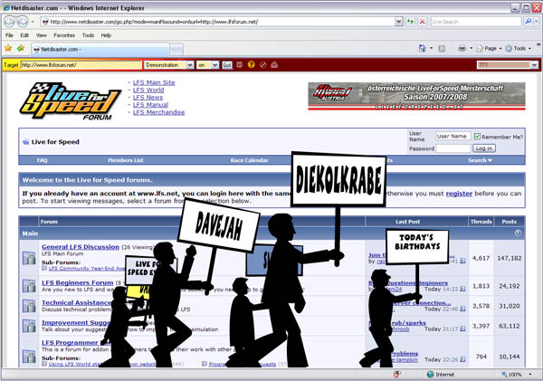This screenshot has height=381, width=543.
Task: Open the Race Calendar link
Action: (x=249, y=160)
